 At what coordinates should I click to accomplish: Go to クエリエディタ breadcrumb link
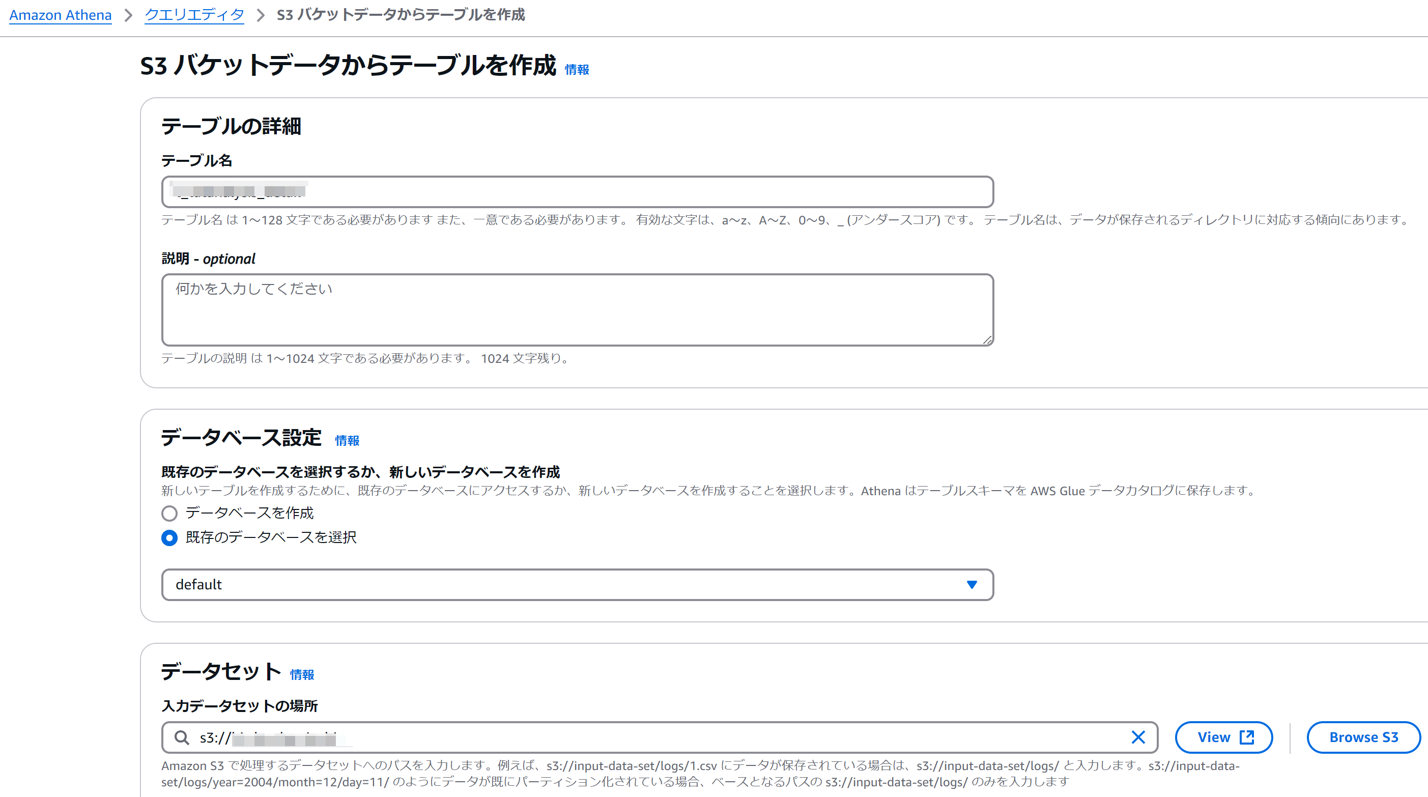point(194,15)
